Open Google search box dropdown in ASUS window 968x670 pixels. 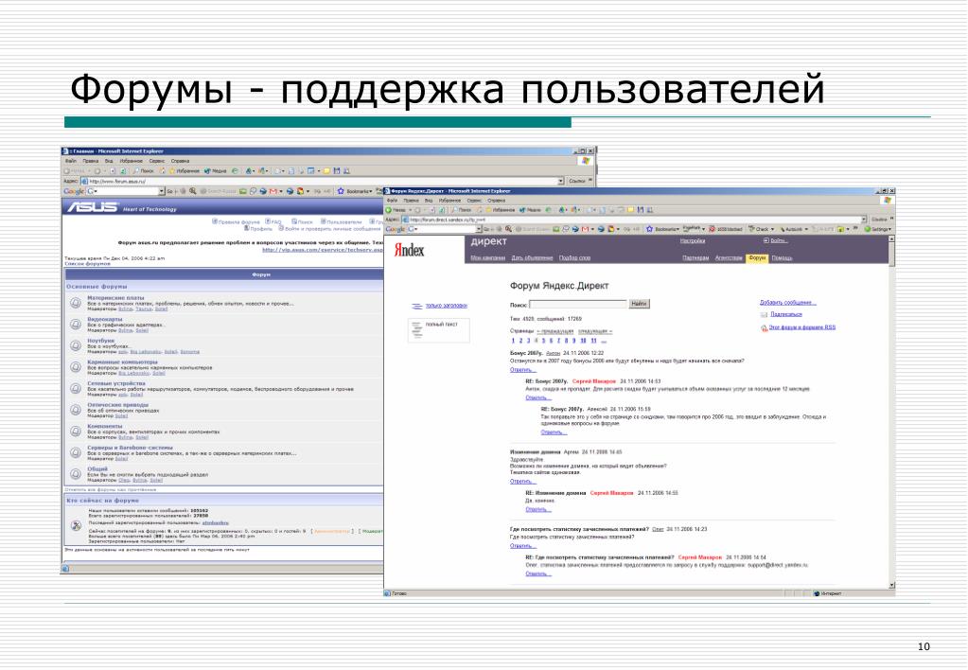(162, 191)
